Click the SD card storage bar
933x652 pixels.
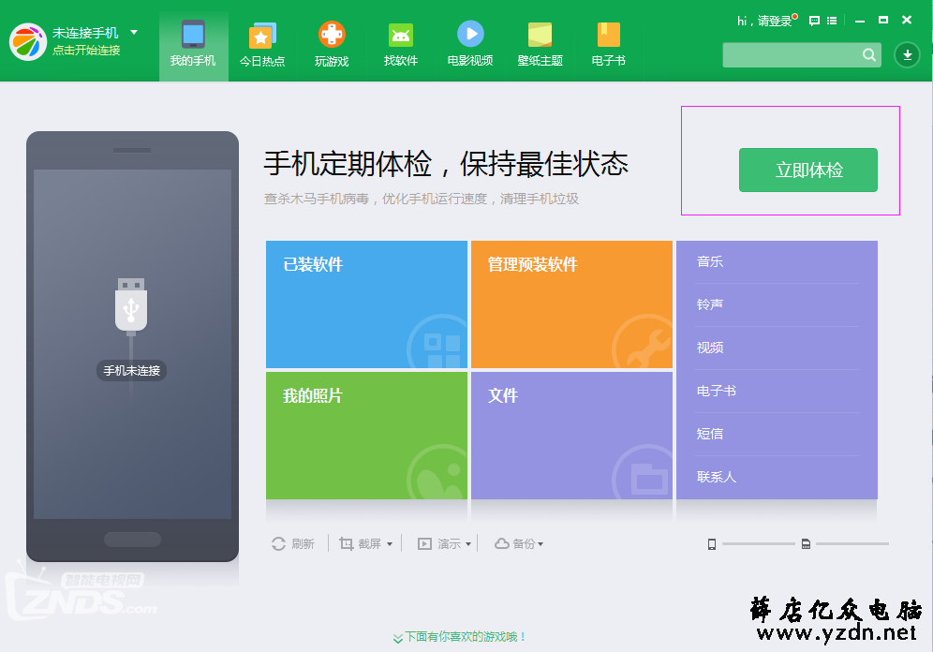click(852, 543)
